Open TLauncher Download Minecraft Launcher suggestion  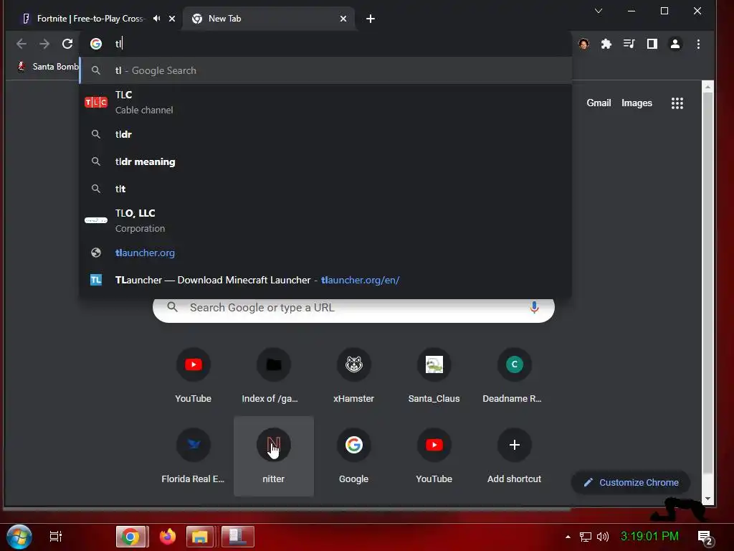coord(326,281)
